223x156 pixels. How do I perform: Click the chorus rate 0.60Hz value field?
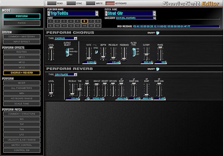[89, 63]
